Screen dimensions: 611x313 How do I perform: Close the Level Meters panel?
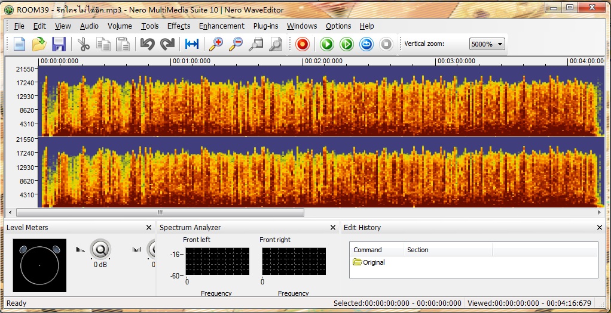click(x=149, y=228)
